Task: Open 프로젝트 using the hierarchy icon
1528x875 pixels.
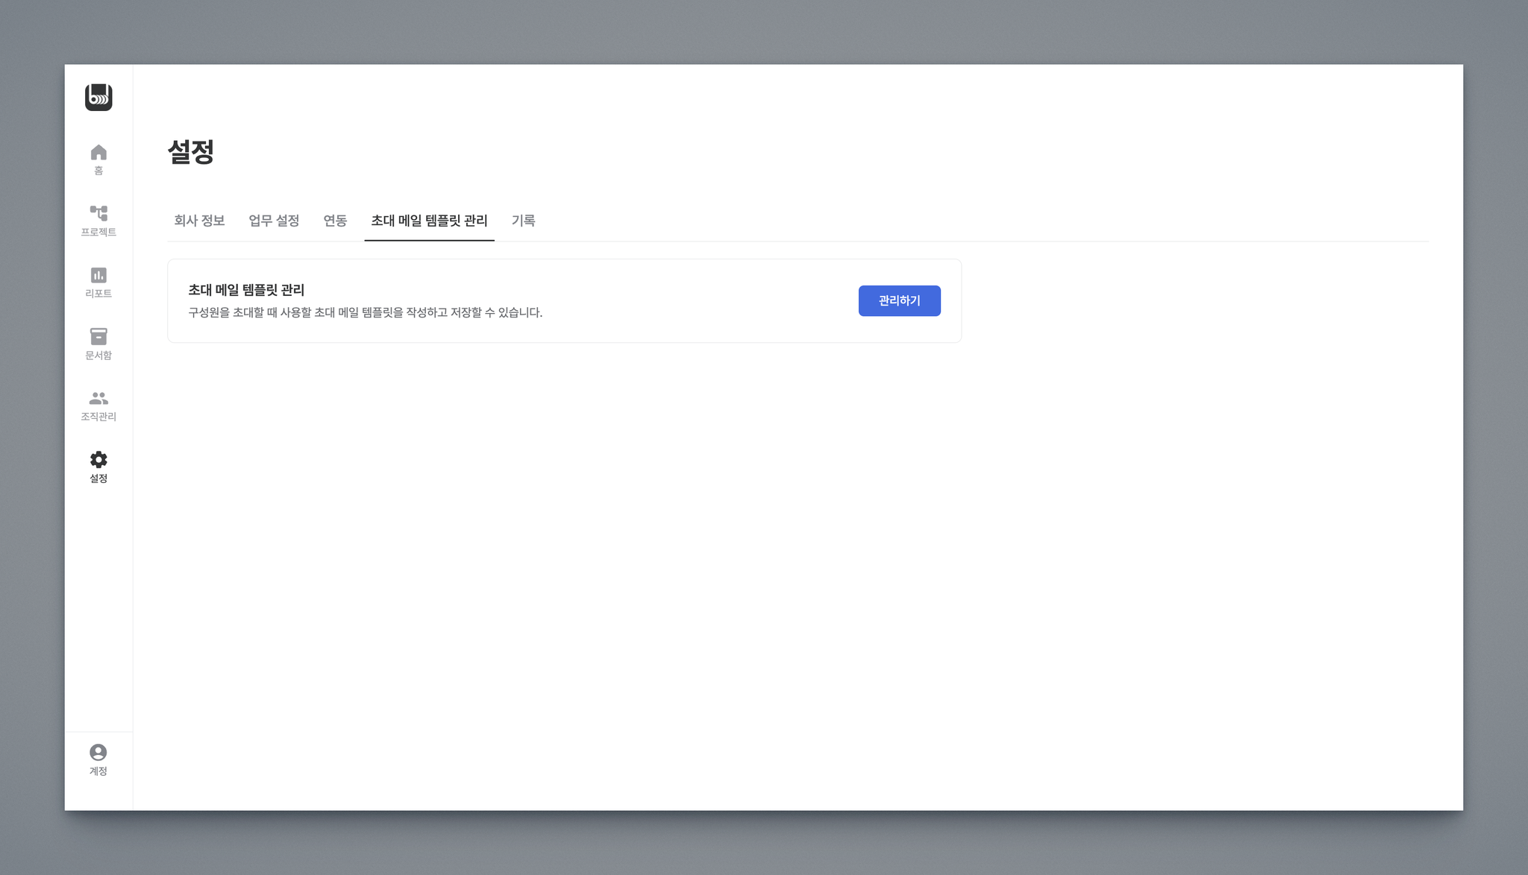Action: (98, 213)
